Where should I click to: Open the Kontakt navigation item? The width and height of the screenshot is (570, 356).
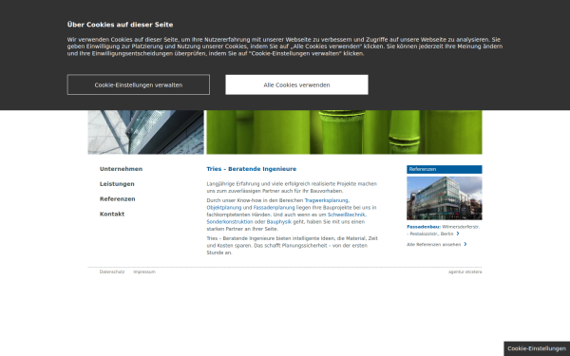tap(112, 214)
